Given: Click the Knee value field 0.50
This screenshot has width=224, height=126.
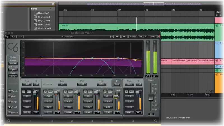Looking at the screenshot, I should coord(13,76).
